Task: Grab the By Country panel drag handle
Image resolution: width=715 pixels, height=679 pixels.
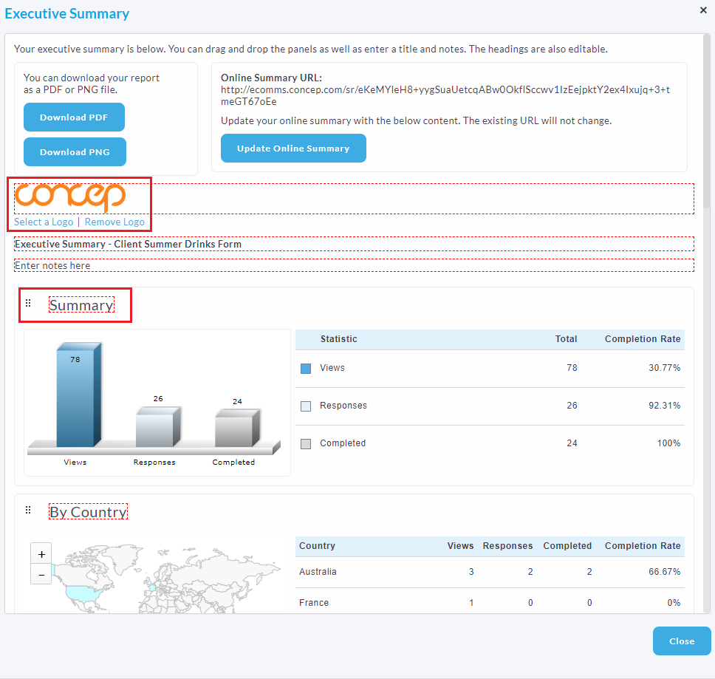Action: click(28, 510)
